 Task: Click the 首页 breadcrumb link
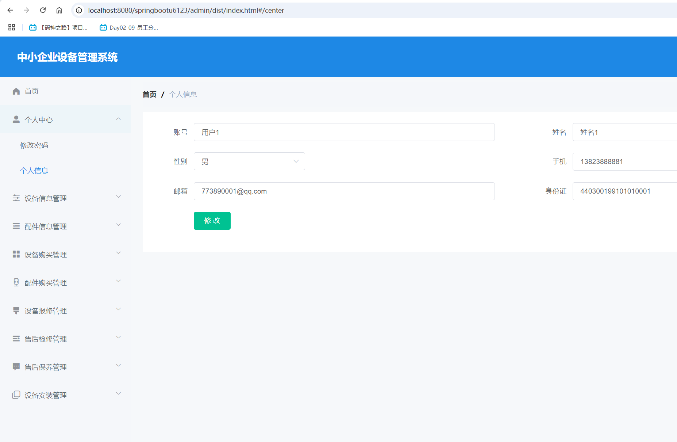[x=149, y=94]
